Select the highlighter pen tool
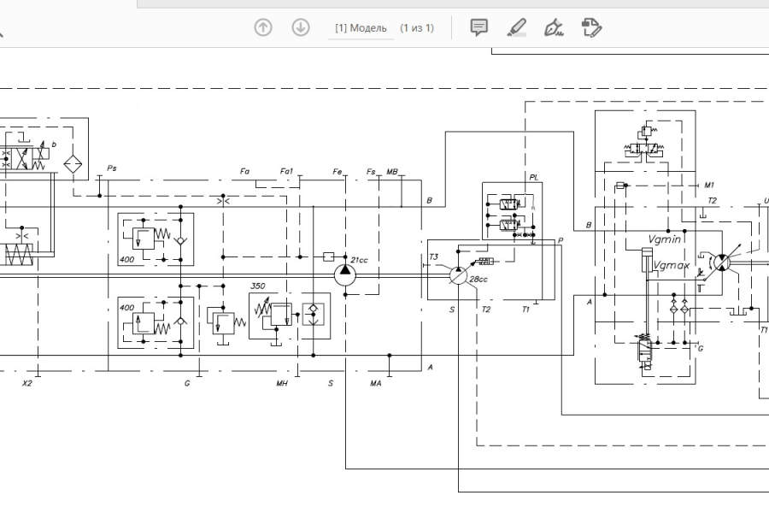This screenshot has width=769, height=513. 516,27
